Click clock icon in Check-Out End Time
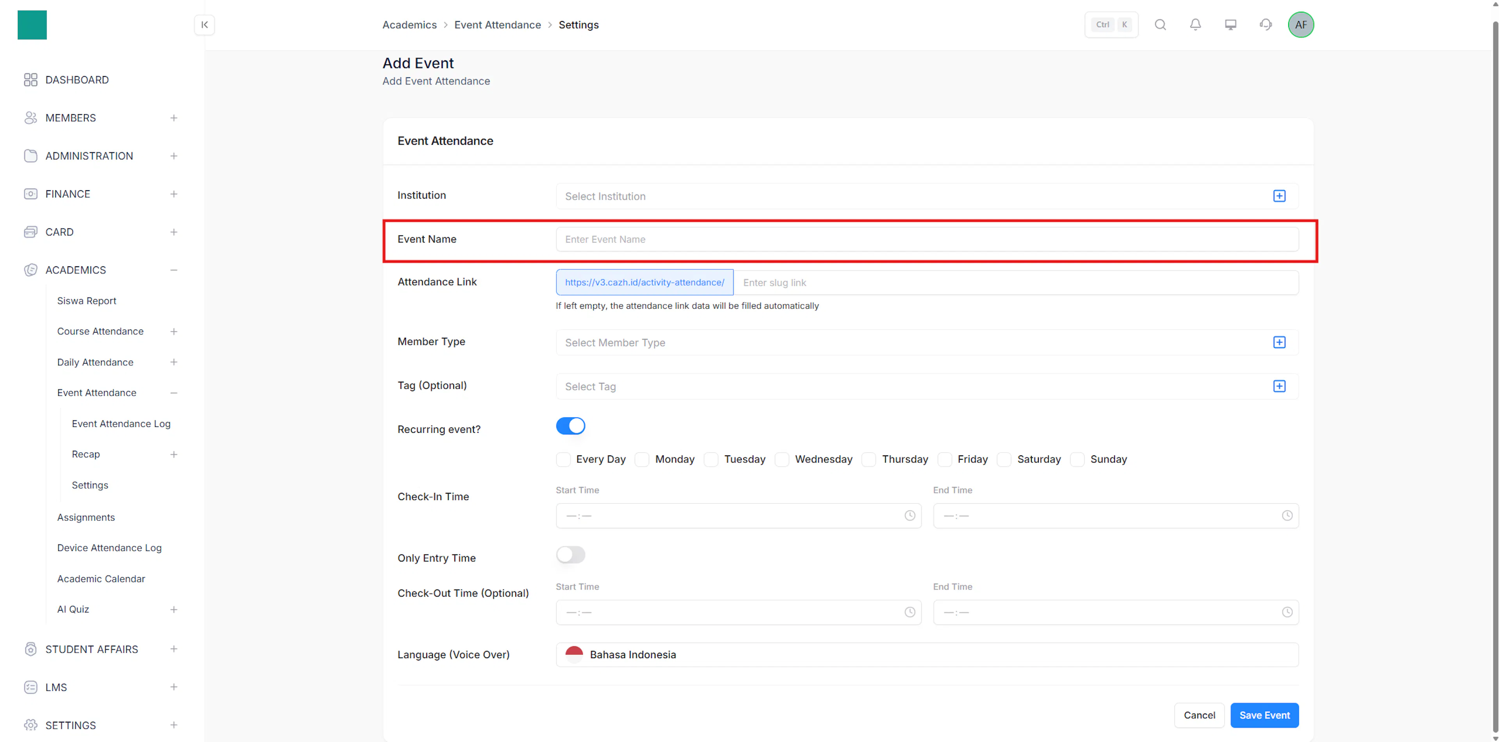This screenshot has height=742, width=1499. [x=1287, y=612]
